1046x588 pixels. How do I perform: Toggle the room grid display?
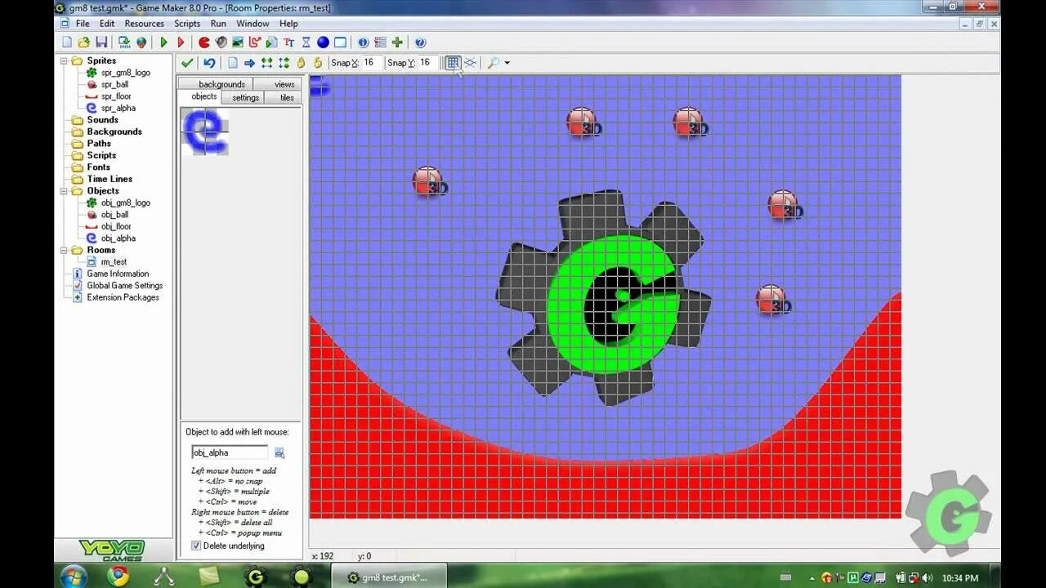pyautogui.click(x=453, y=63)
